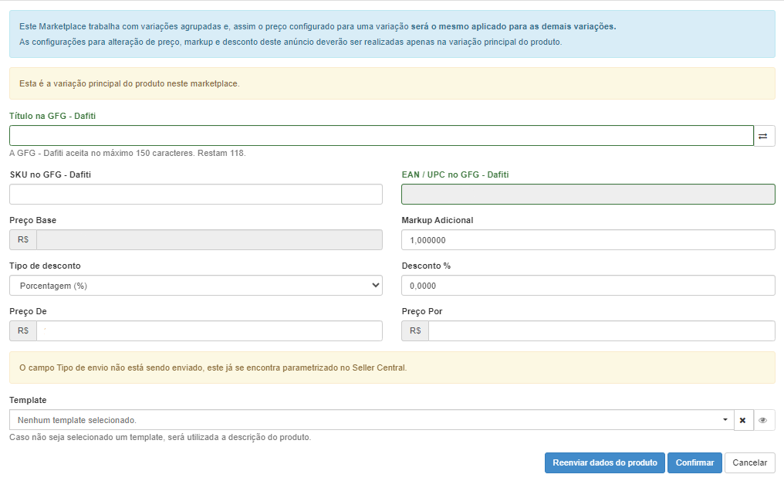Click the template description fallback hint text
The image size is (784, 481).
(x=160, y=437)
